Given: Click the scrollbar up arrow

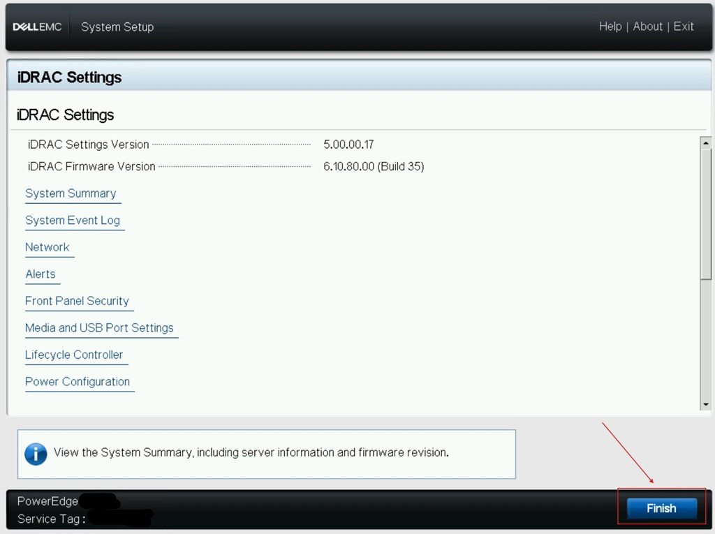Looking at the screenshot, I should point(706,142).
